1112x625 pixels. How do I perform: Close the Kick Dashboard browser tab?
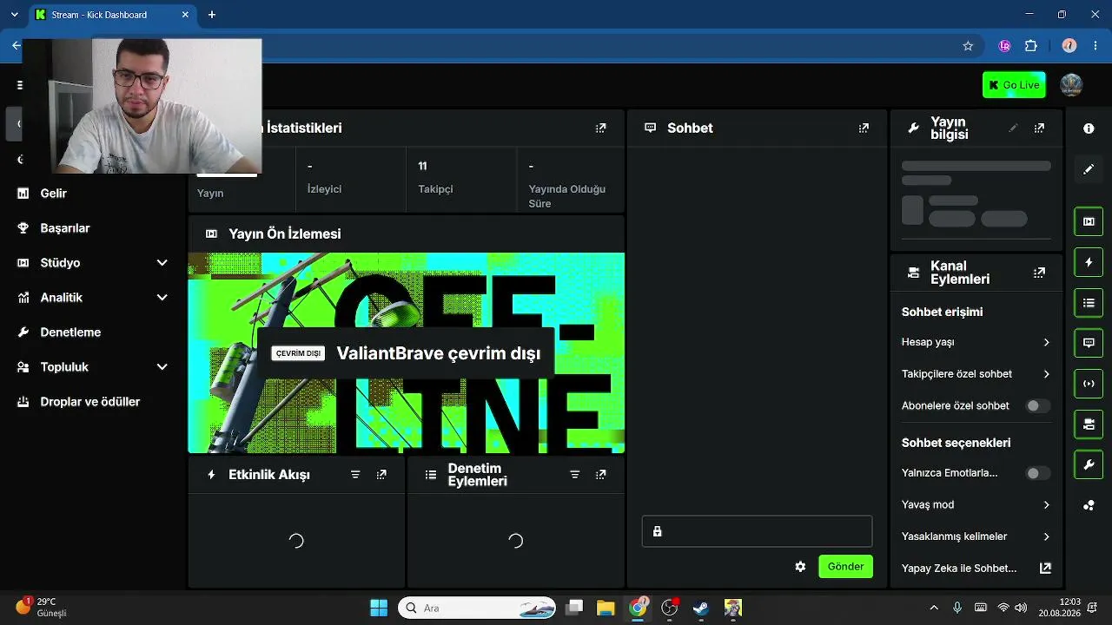pyautogui.click(x=185, y=15)
